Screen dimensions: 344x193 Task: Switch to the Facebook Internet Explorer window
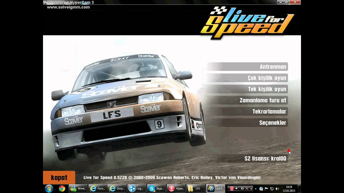pyautogui.click(x=98, y=188)
